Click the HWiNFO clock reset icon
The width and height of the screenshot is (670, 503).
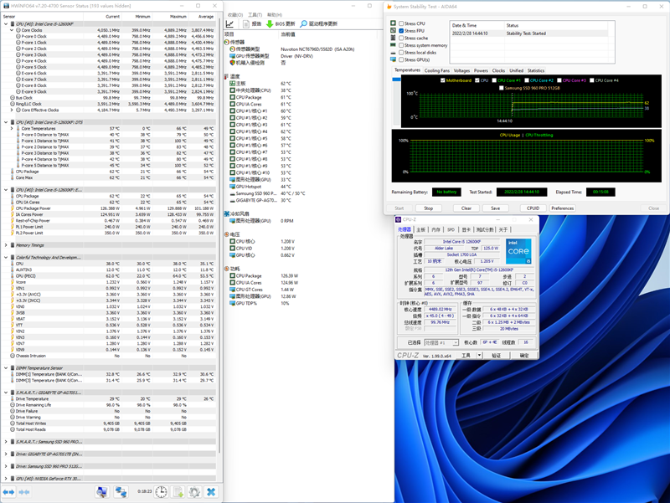pyautogui.click(x=161, y=492)
